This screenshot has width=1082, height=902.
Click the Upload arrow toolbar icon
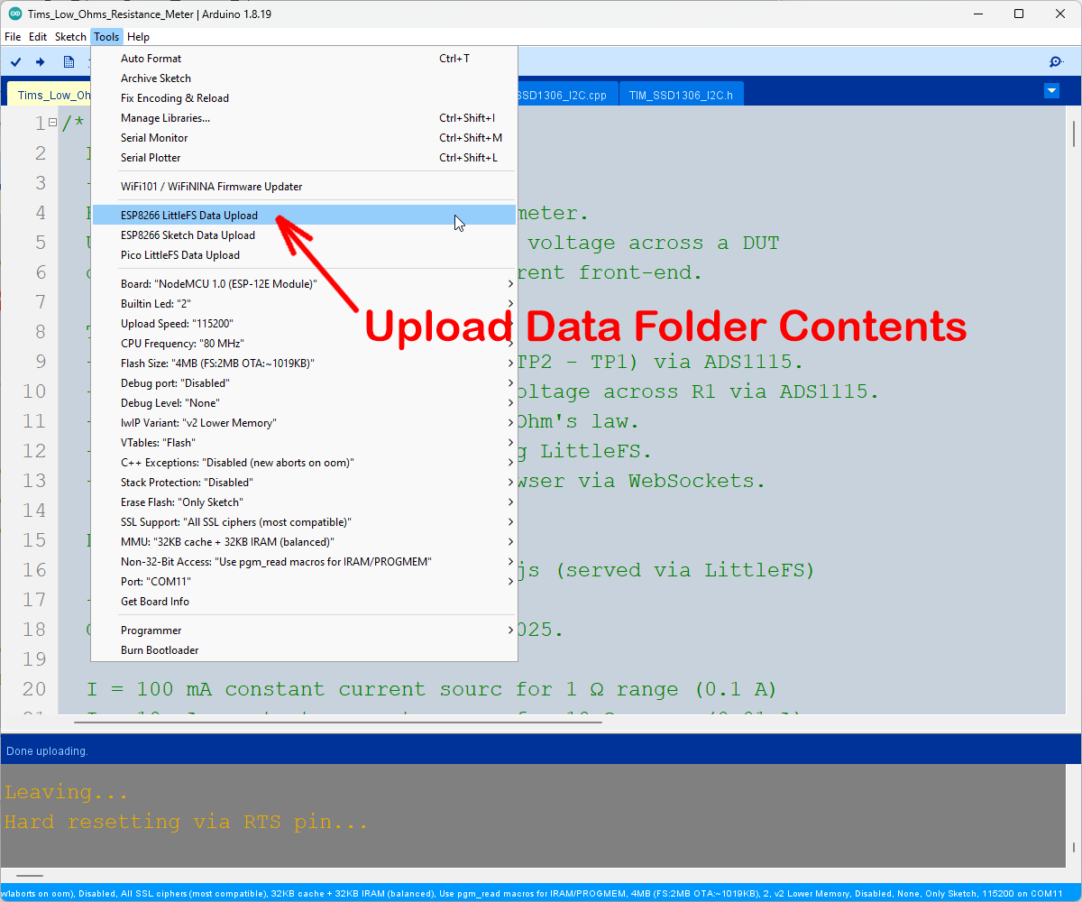41,61
